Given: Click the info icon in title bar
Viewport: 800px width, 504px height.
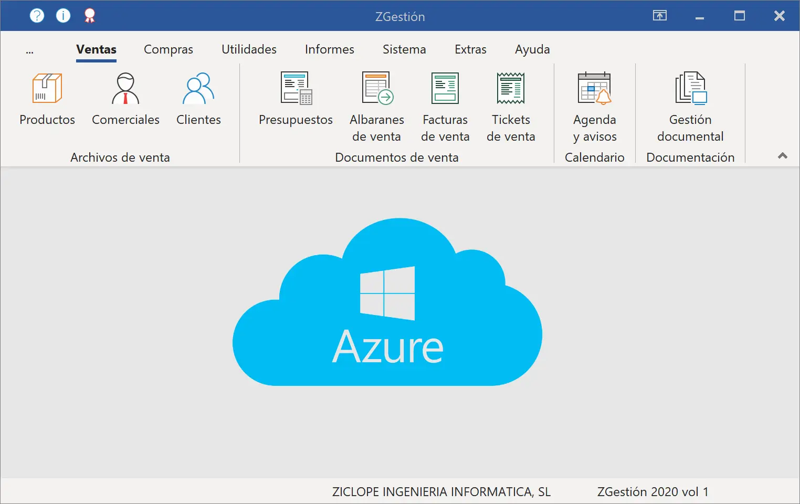Looking at the screenshot, I should coord(63,16).
